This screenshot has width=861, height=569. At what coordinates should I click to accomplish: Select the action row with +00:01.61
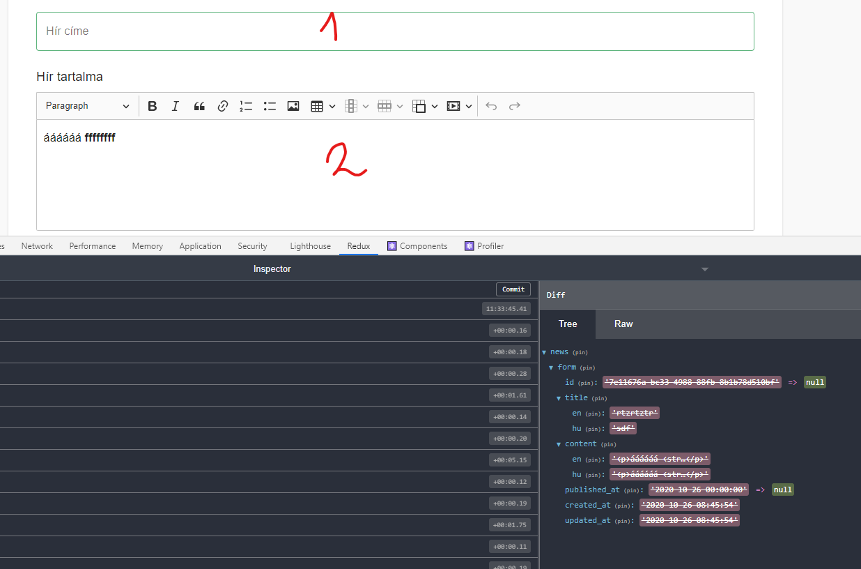pyautogui.click(x=269, y=395)
